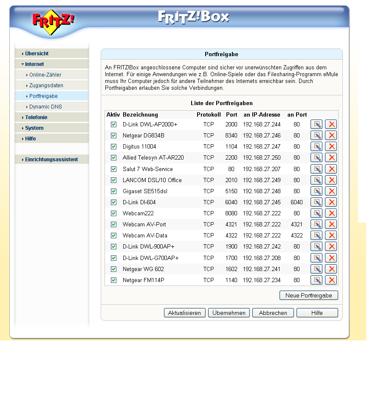The image size is (373, 397).
Task: Delete the Netgear WG 602 entry
Action: 331,269
